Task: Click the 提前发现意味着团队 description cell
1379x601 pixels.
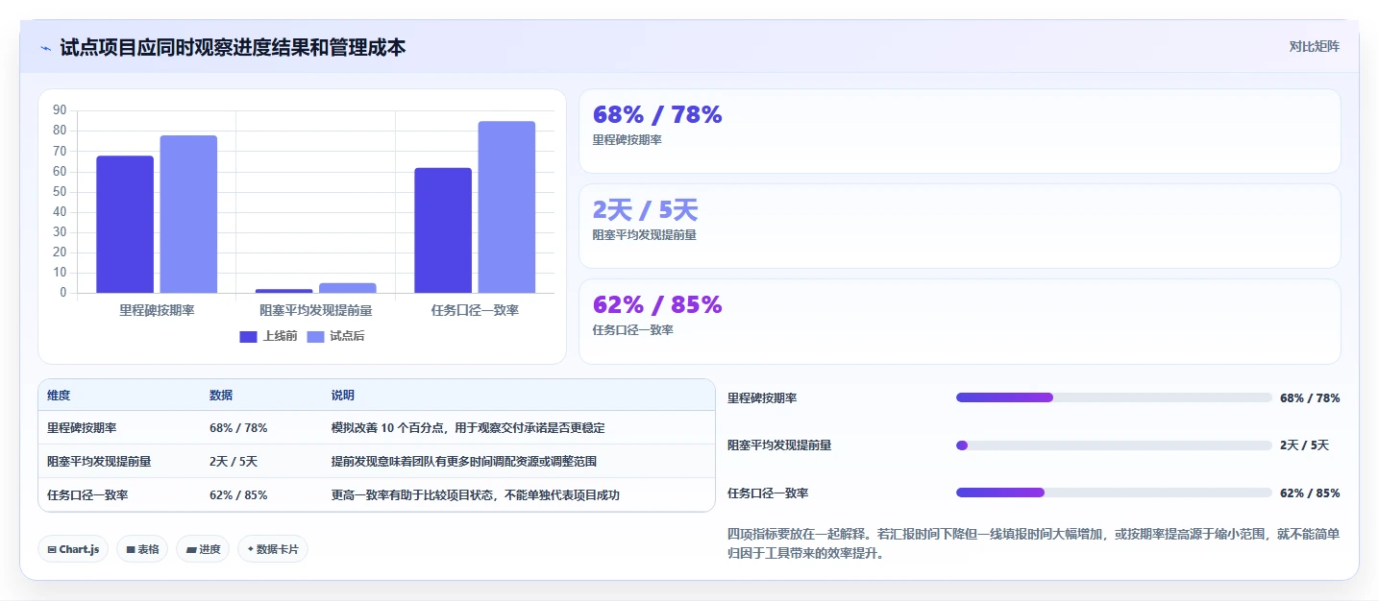Action: pos(464,462)
